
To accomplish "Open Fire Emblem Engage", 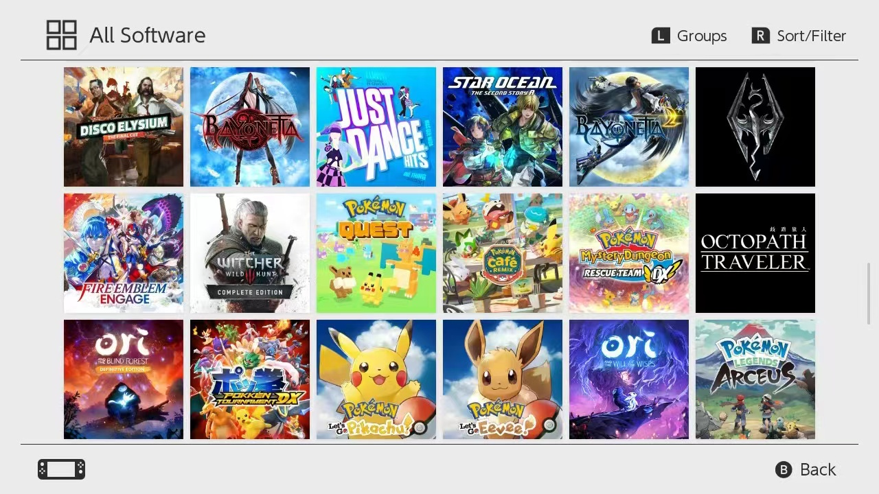I will coord(124,253).
